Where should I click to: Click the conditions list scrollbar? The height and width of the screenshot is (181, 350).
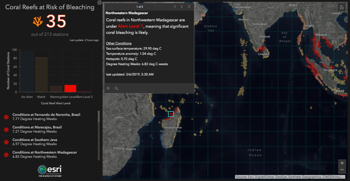[x=99, y=116]
